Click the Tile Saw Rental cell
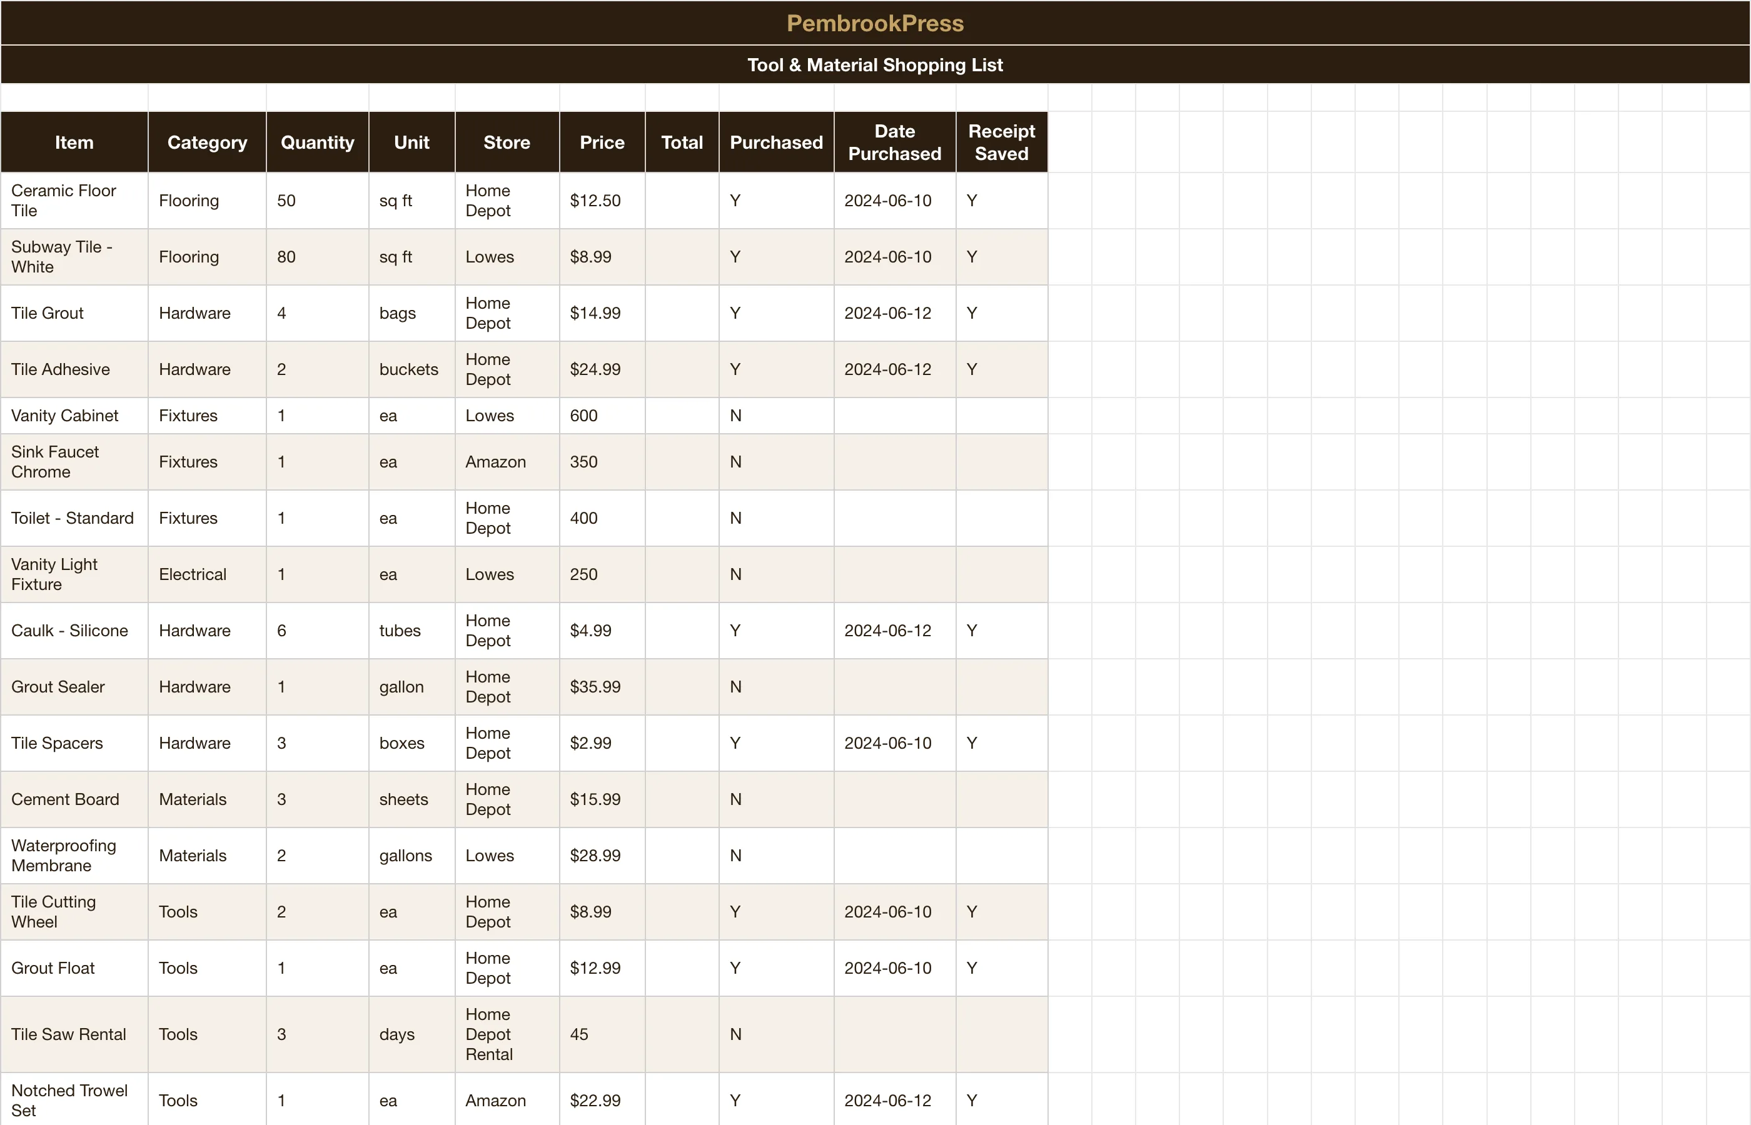This screenshot has width=1751, height=1125. click(74, 1034)
